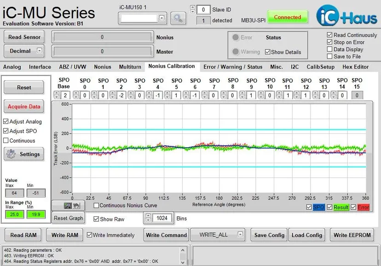381x266 pixels.
Task: Adjust SPO 0 stepper
Action: point(76,95)
